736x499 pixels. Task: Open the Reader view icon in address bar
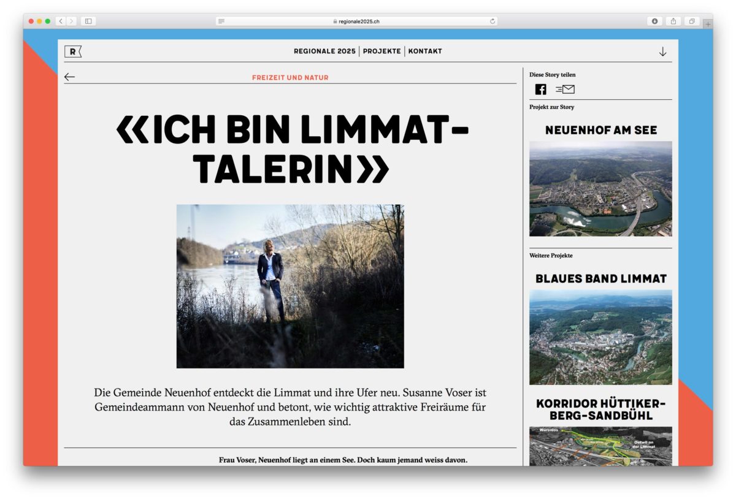(221, 21)
